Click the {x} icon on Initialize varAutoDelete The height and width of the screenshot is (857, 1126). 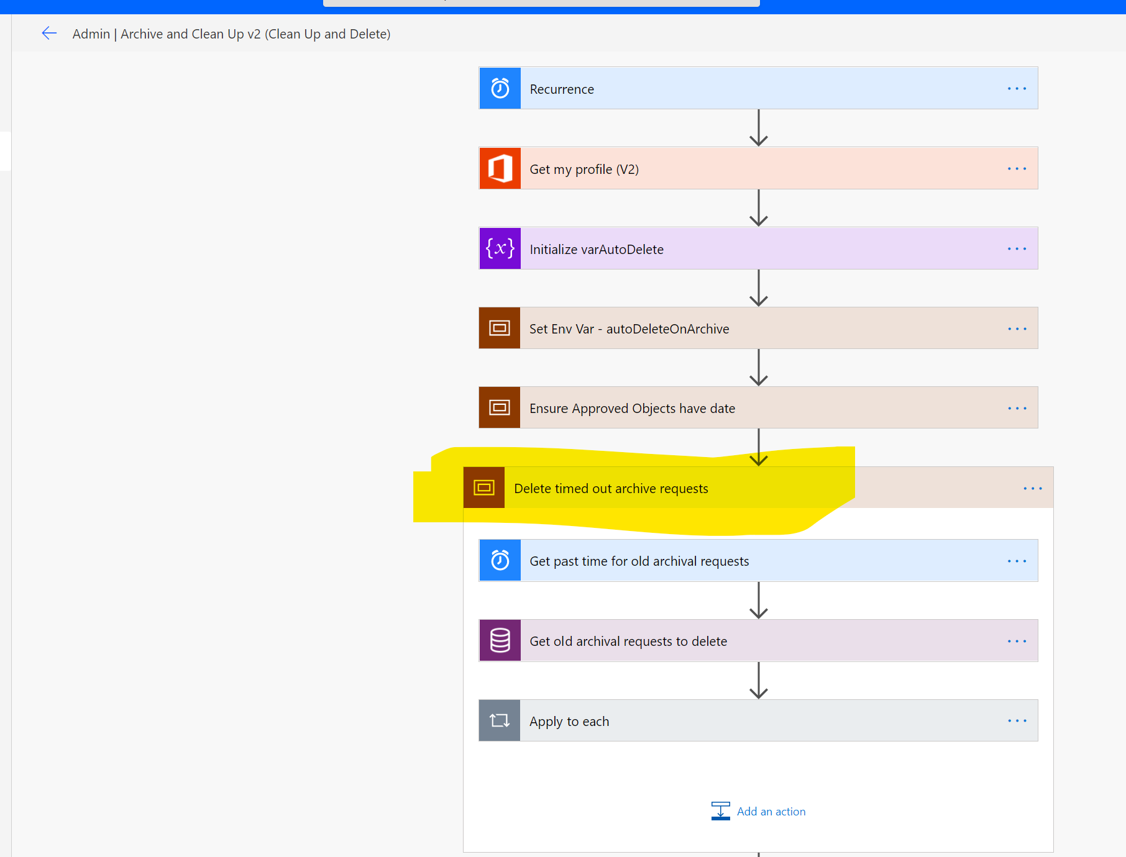coord(500,248)
